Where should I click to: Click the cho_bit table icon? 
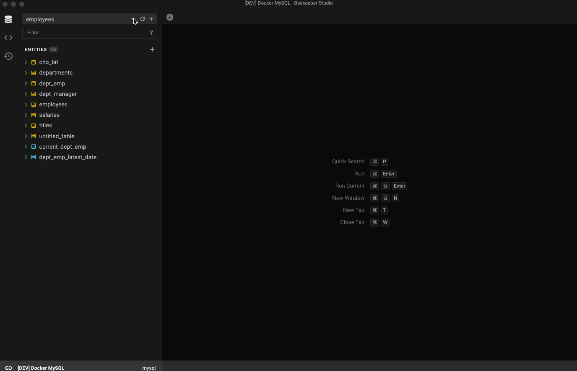tap(34, 62)
